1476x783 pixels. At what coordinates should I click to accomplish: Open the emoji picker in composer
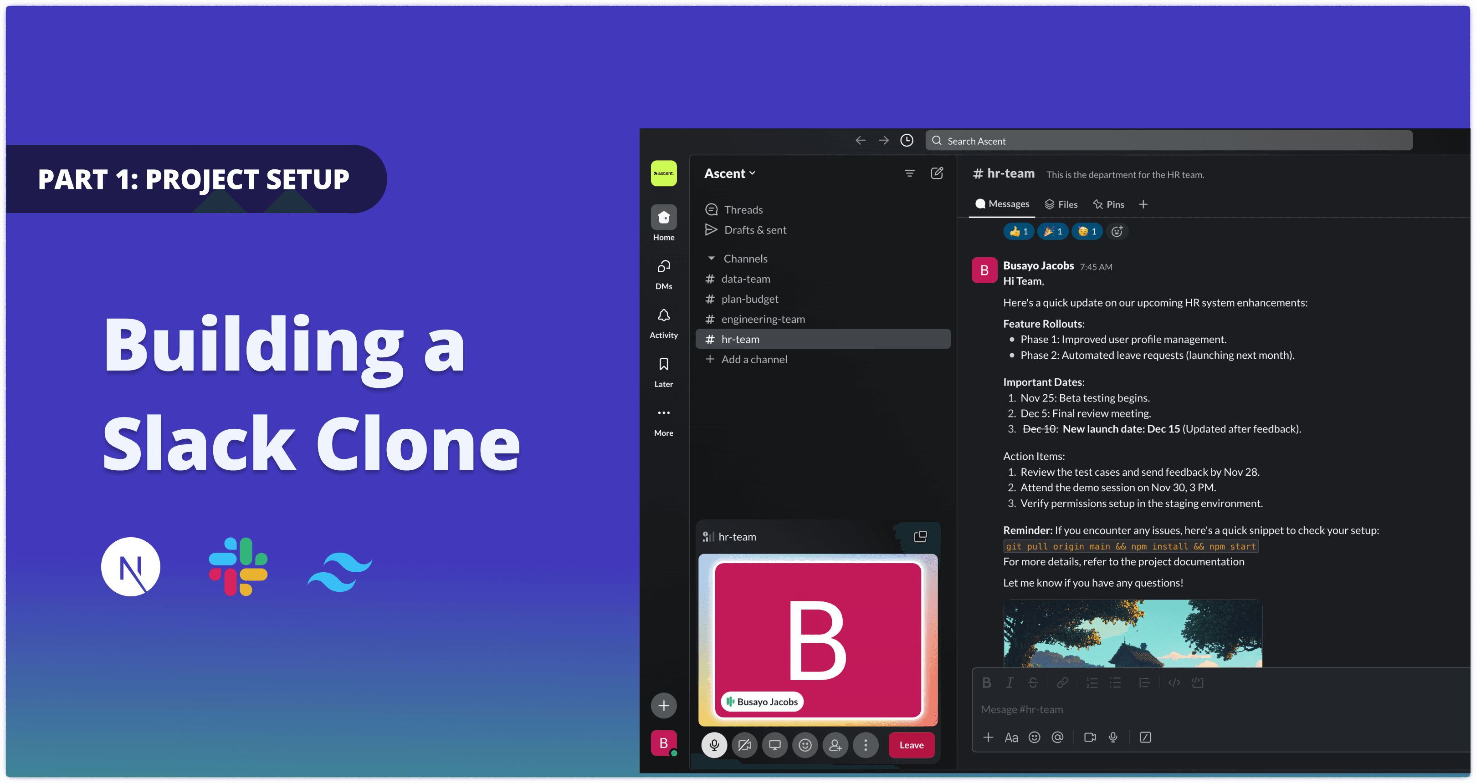(x=1034, y=737)
